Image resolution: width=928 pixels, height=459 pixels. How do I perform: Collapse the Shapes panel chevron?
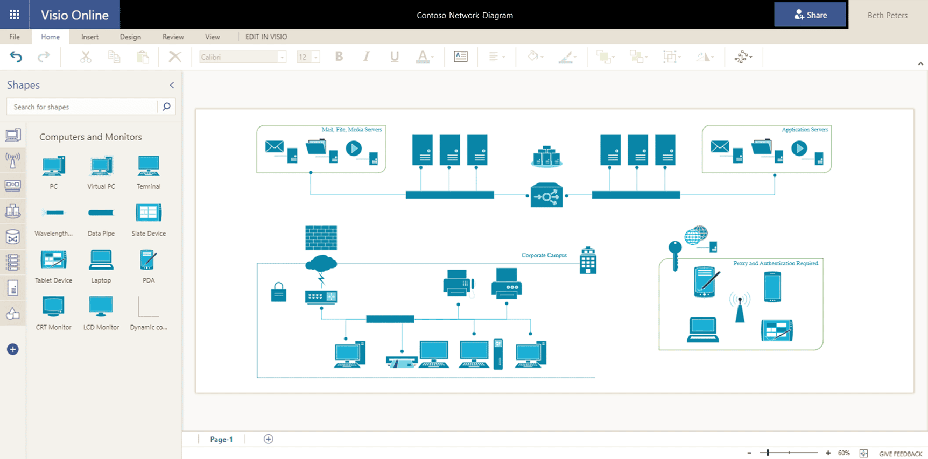pos(172,85)
